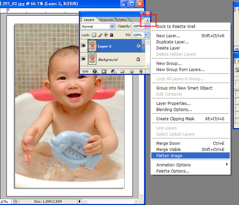Expand Layer 2 effects arrow
The width and height of the screenshot is (239, 205).
tap(144, 46)
